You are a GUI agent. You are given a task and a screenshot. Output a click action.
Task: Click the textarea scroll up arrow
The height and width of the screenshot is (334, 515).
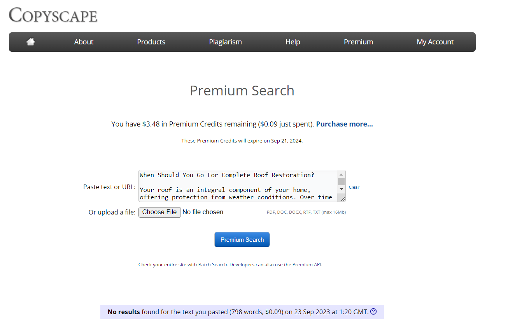(x=341, y=175)
